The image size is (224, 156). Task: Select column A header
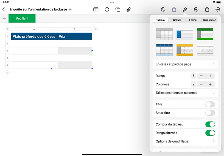(x=34, y=29)
